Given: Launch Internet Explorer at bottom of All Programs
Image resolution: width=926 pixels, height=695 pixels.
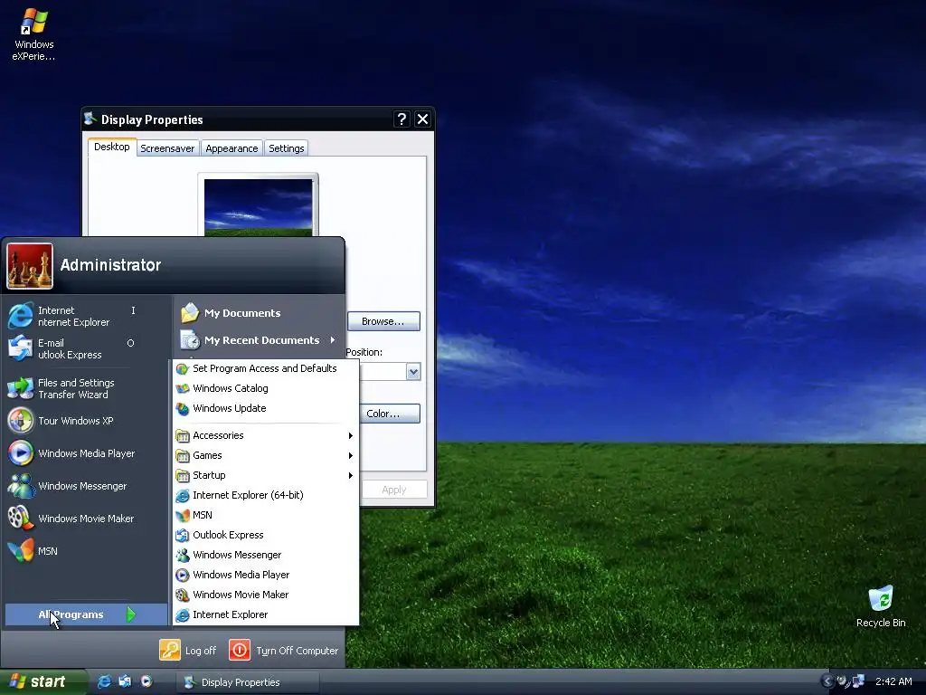Looking at the screenshot, I should click(x=266, y=614).
